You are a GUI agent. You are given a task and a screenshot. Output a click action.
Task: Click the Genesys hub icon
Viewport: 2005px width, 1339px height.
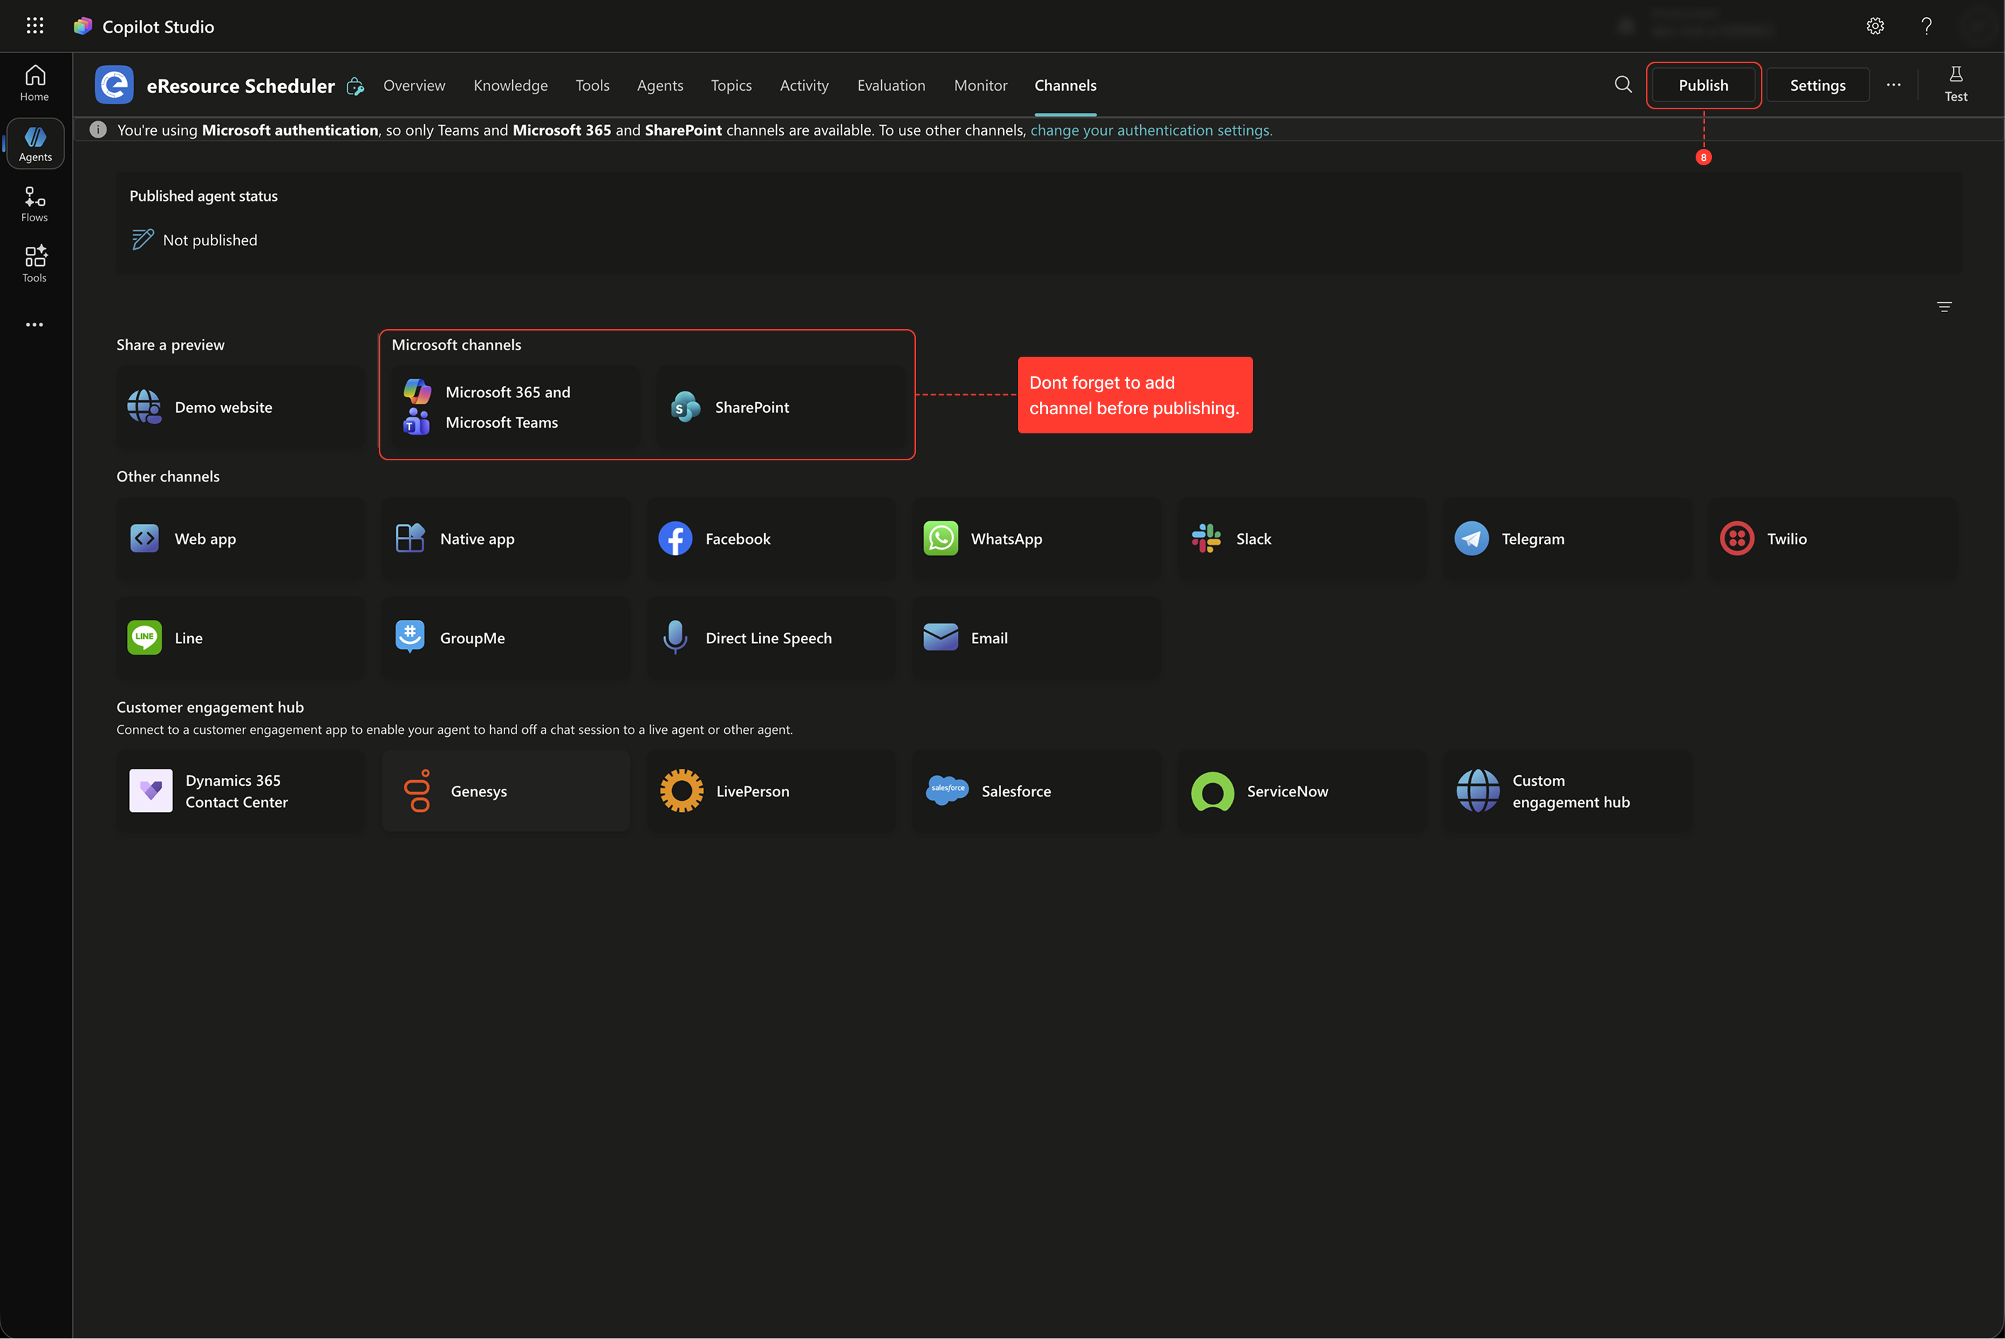[x=417, y=791]
